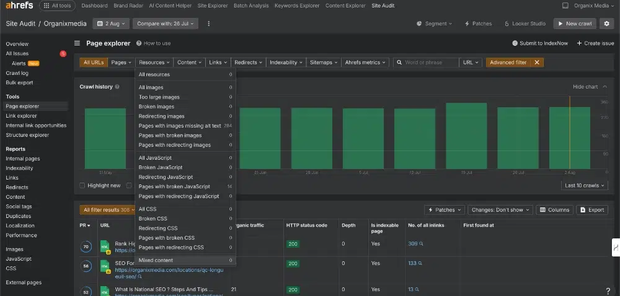Choose Broken CSS from Resources menu
Viewport: 620px width, 296px height.
(185, 219)
